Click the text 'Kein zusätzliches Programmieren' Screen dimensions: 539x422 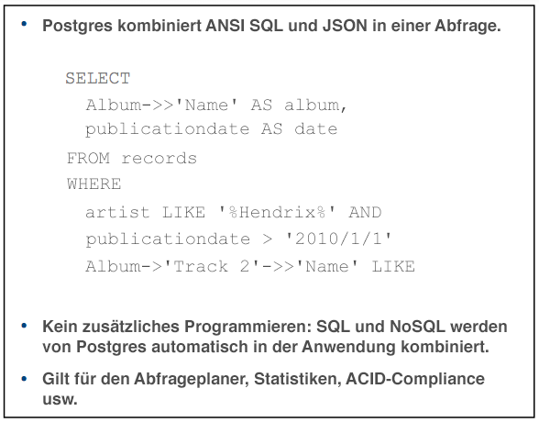point(176,327)
